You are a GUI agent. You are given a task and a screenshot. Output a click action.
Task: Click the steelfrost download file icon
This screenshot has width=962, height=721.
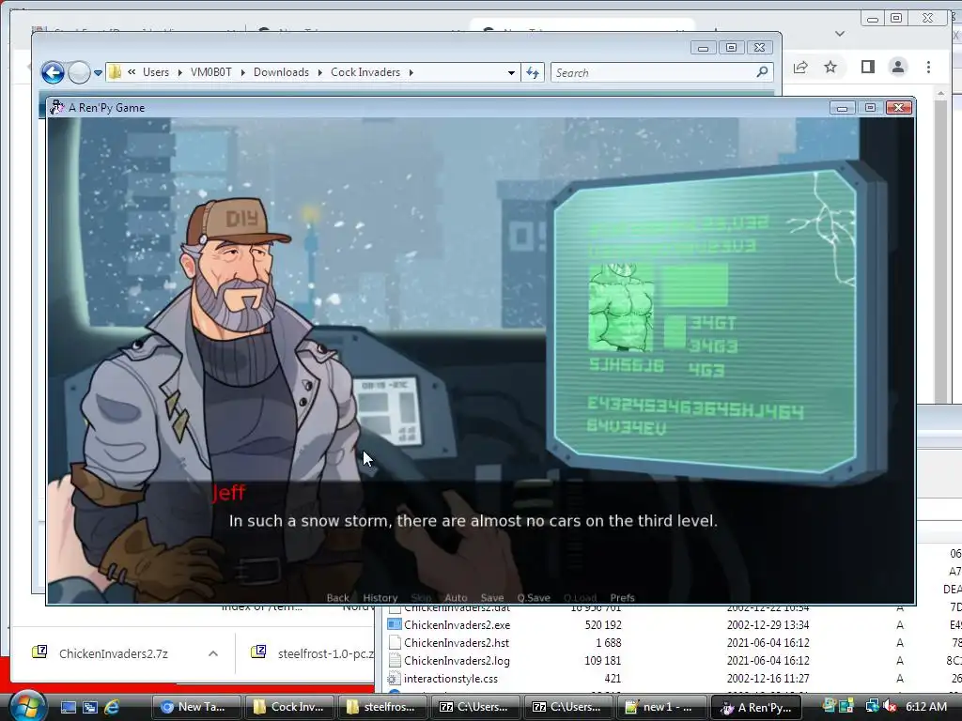point(258,652)
